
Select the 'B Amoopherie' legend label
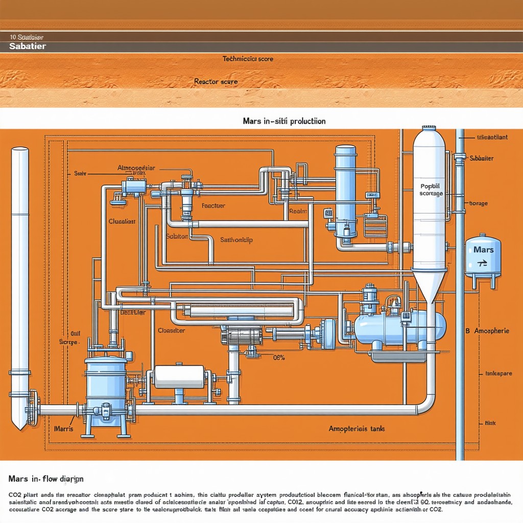point(487,331)
